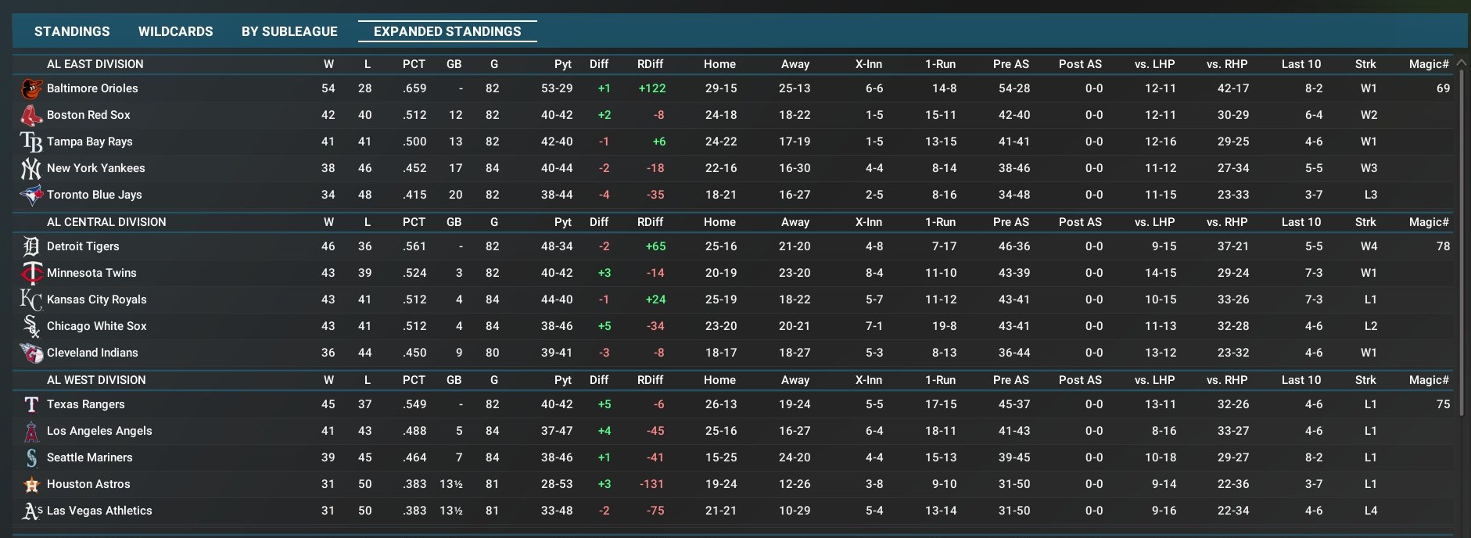
Task: Click the 1-Run header in AL Central
Action: click(x=940, y=222)
